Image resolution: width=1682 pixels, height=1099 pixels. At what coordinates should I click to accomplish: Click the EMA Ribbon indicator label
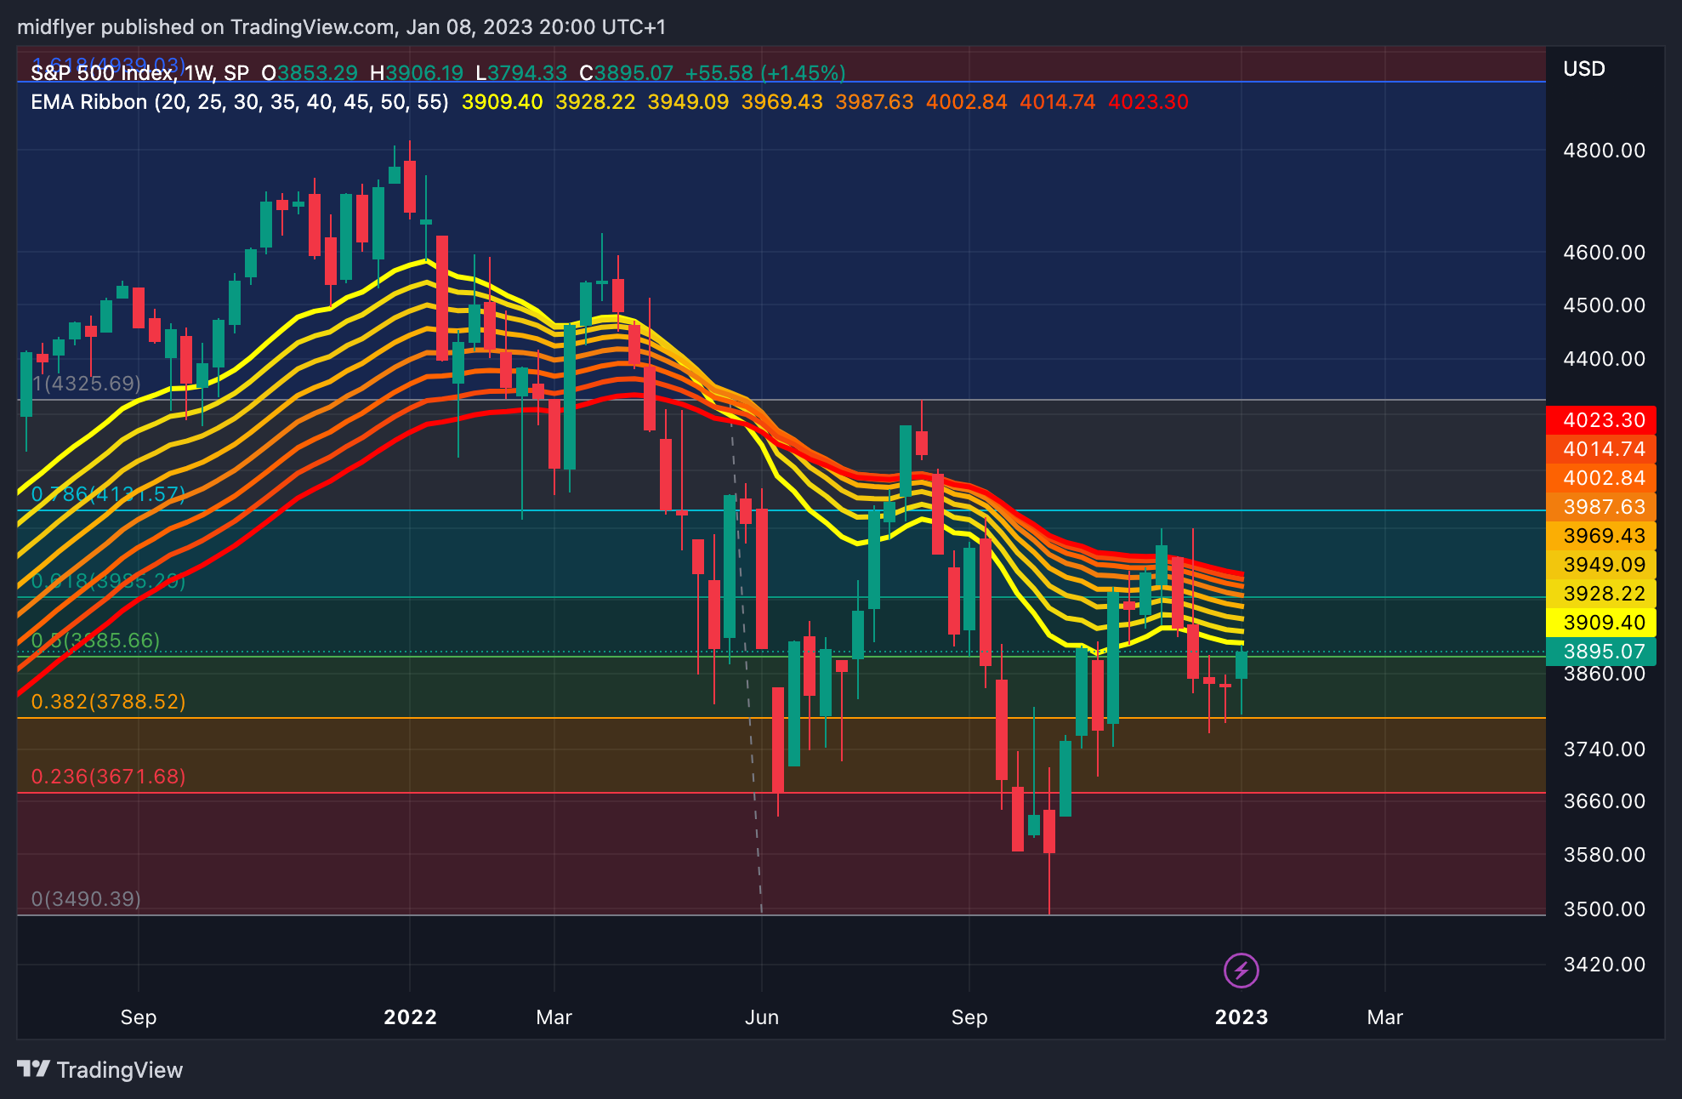[239, 102]
